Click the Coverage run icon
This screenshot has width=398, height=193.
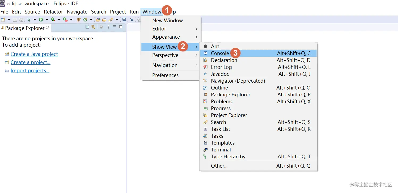[x=53, y=20]
